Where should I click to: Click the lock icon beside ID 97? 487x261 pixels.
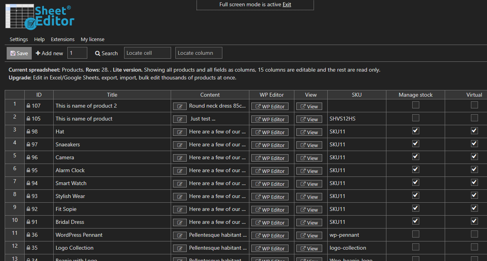click(28, 144)
